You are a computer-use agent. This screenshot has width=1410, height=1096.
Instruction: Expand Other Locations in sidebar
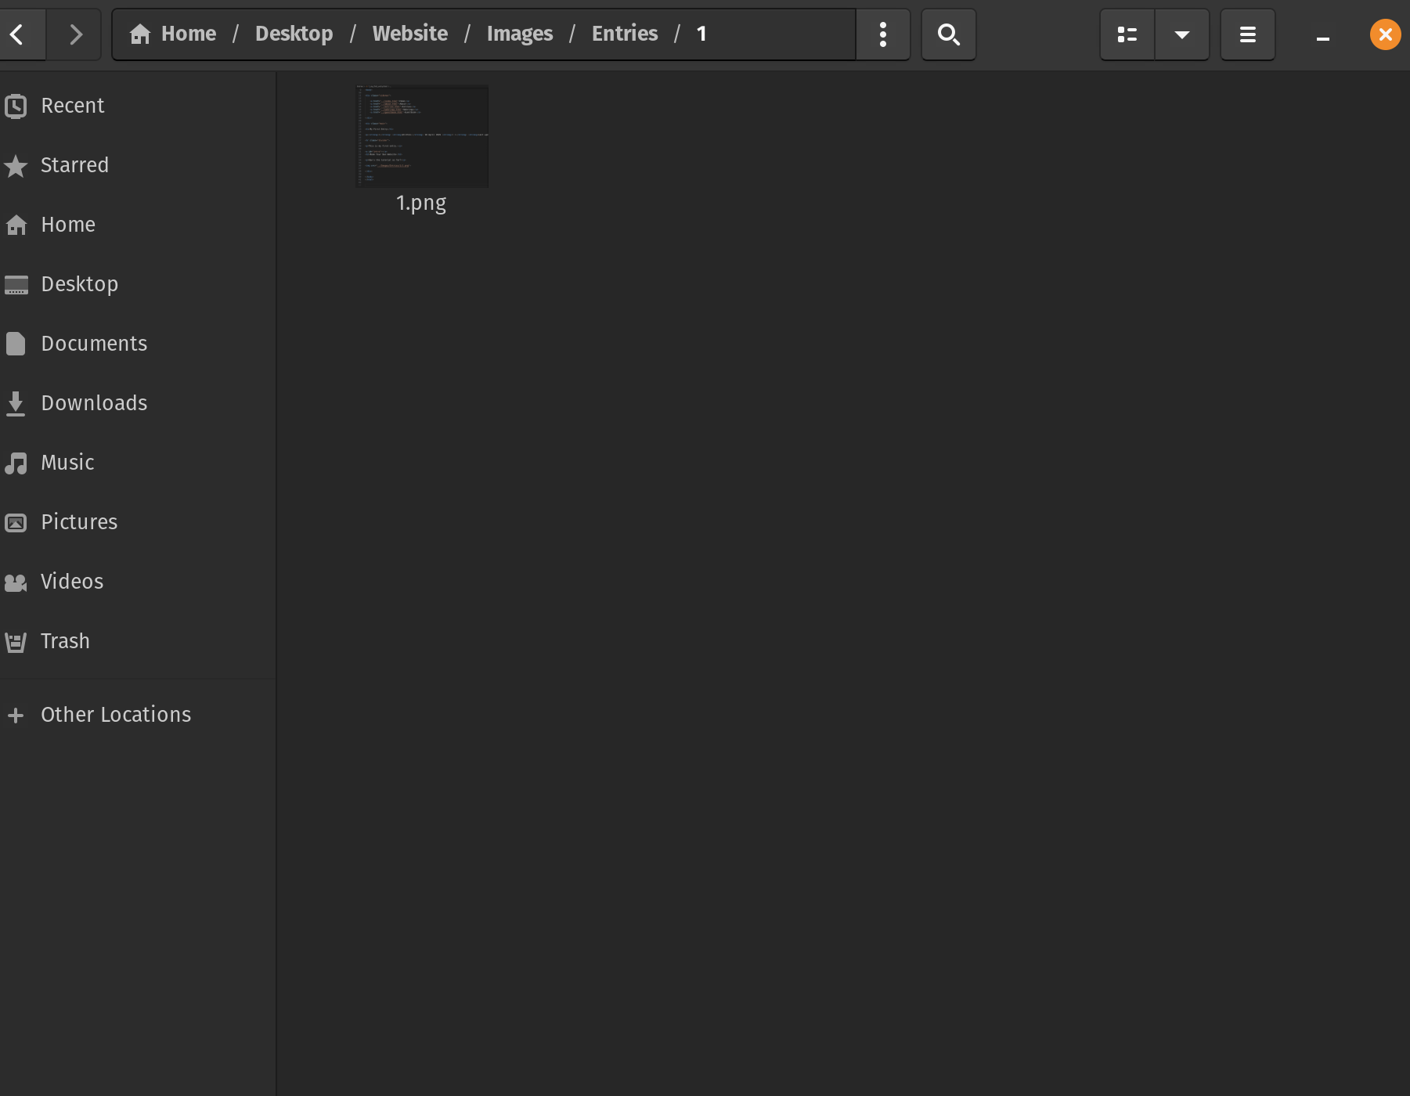click(115, 715)
